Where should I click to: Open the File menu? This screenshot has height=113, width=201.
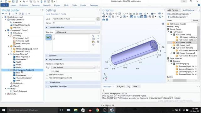(x=4, y=5)
